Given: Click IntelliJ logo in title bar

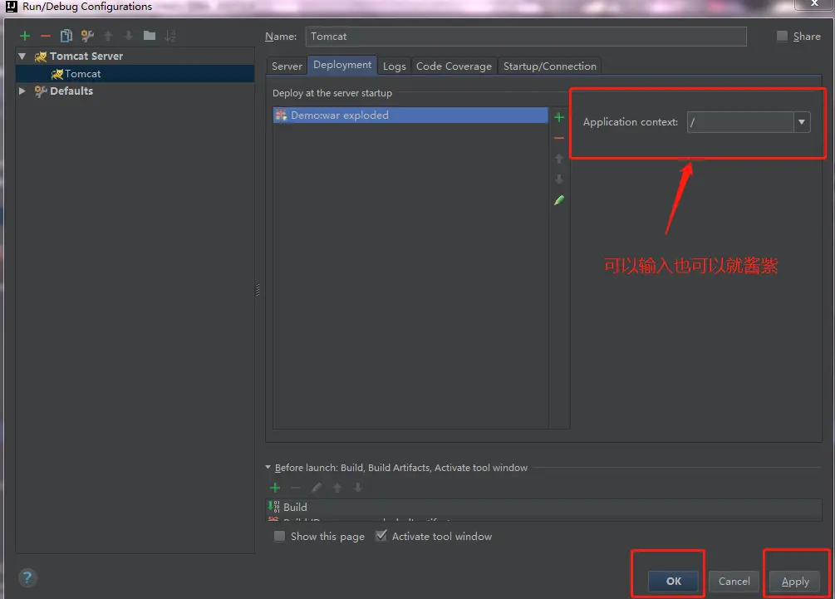Looking at the screenshot, I should (11, 7).
